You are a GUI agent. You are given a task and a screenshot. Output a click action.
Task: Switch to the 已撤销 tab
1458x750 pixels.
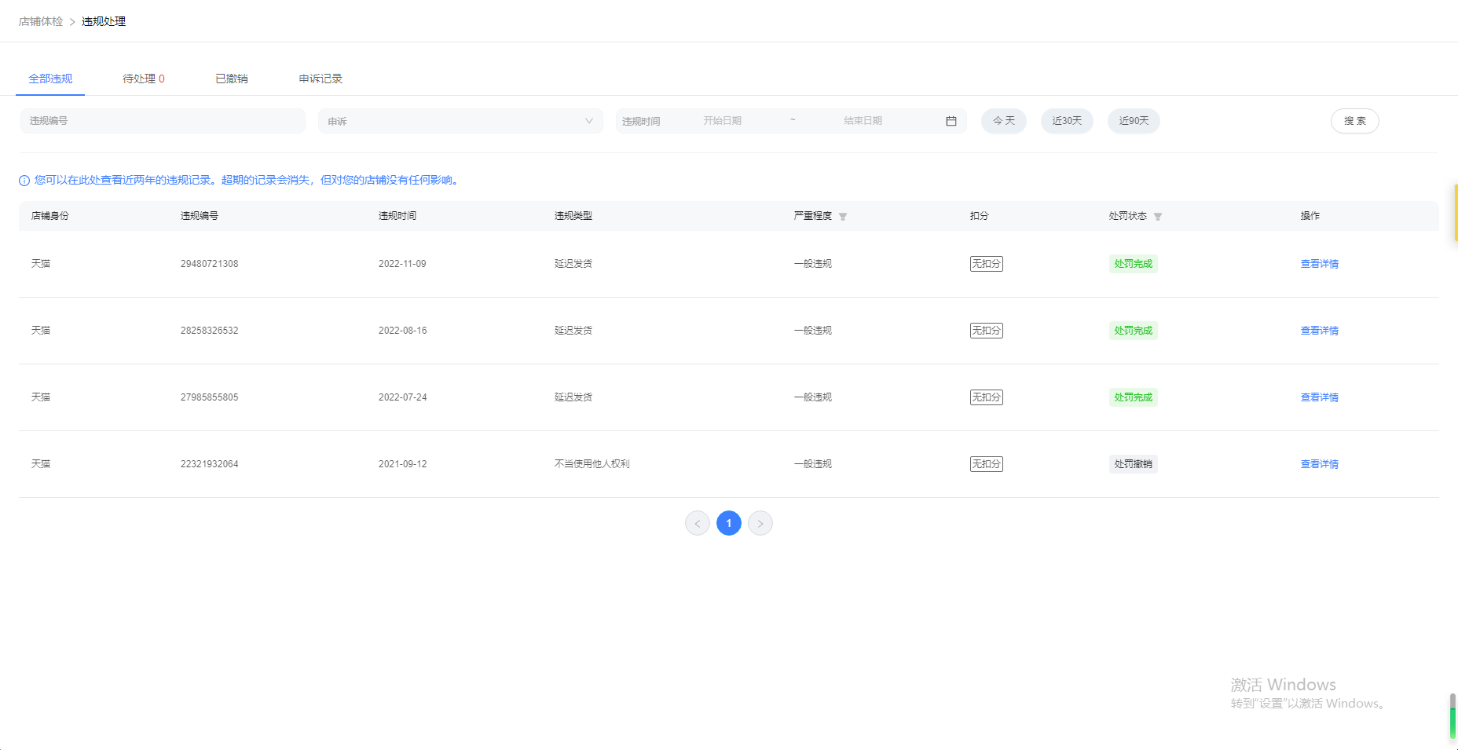point(232,79)
